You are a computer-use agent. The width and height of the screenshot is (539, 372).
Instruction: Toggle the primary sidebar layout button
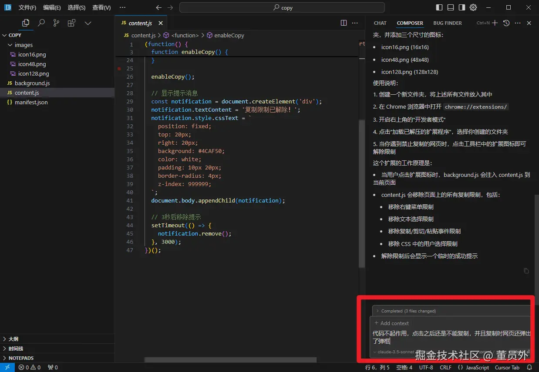[x=439, y=7]
